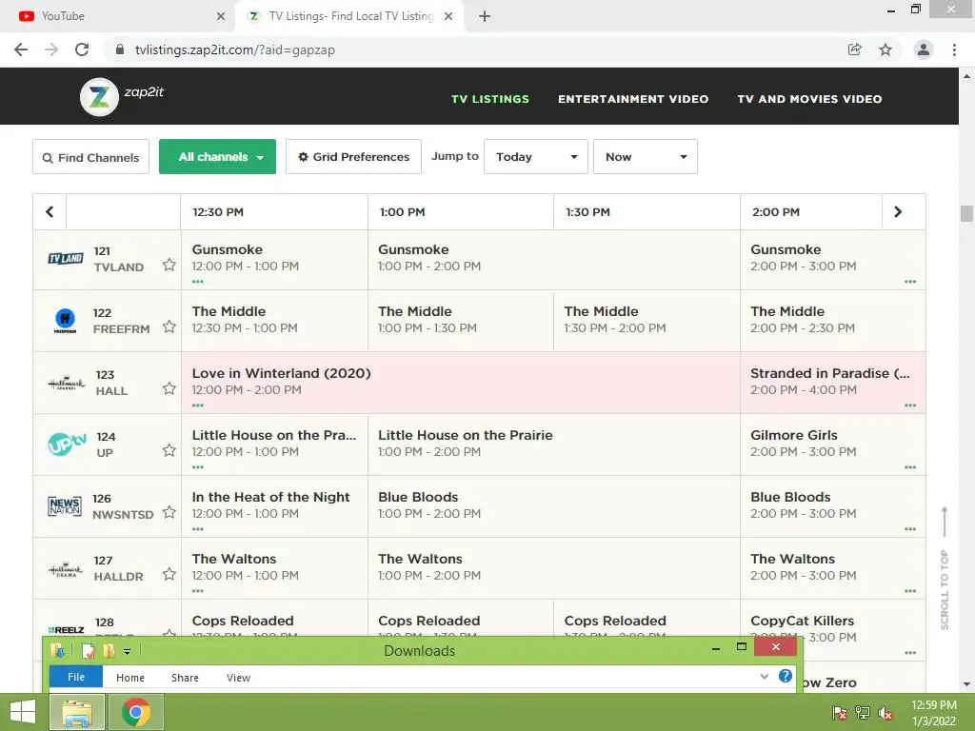Close the YouTube browser tab

tap(221, 16)
